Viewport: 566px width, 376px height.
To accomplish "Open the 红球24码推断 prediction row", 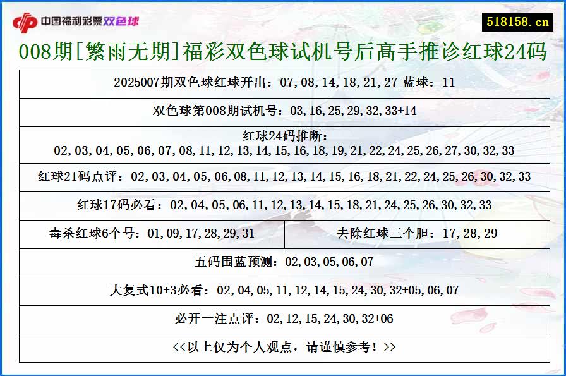I will tap(283, 142).
